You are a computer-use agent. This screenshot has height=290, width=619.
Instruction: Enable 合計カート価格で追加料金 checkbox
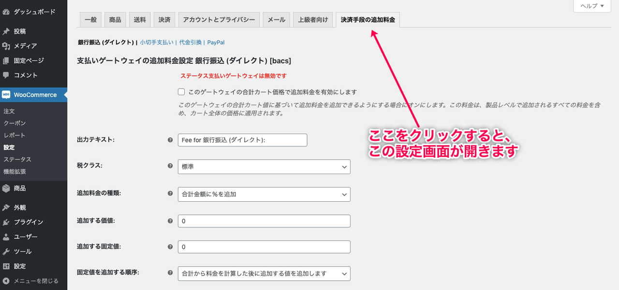pyautogui.click(x=181, y=92)
